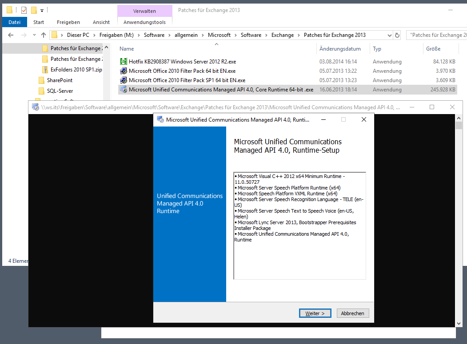The image size is (467, 344).
Task: Click the Hotfix KB2908387 file icon
Action: point(123,62)
